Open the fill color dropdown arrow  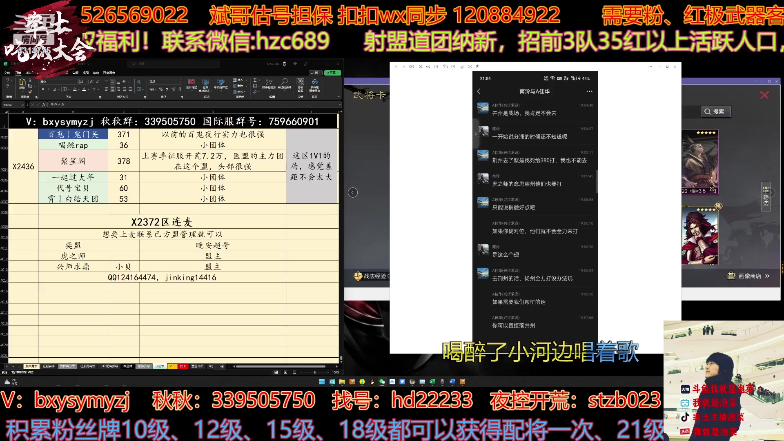79,89
